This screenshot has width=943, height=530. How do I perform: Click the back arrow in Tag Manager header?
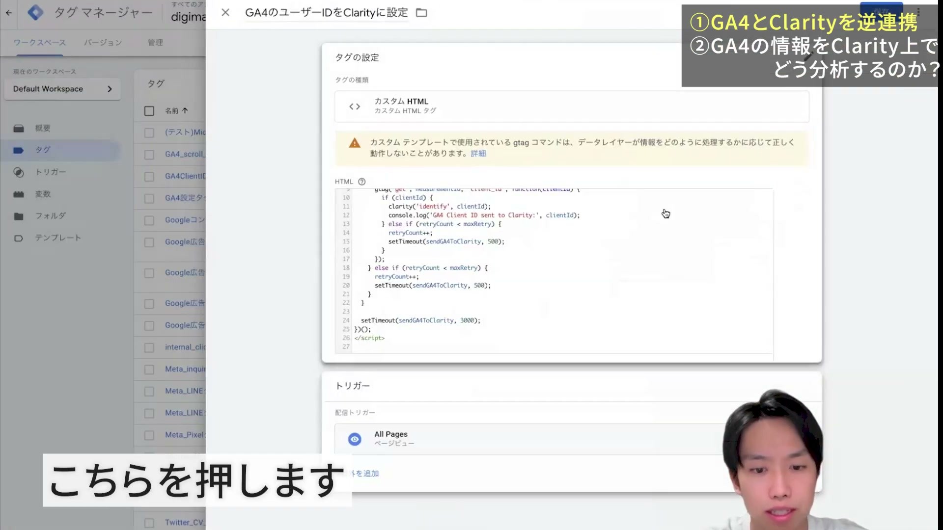(8, 13)
